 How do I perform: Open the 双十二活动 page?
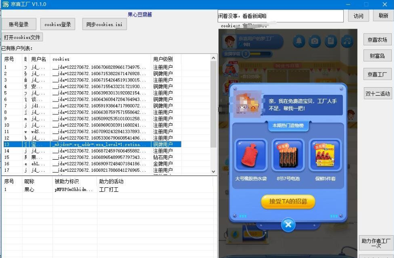coord(377,93)
